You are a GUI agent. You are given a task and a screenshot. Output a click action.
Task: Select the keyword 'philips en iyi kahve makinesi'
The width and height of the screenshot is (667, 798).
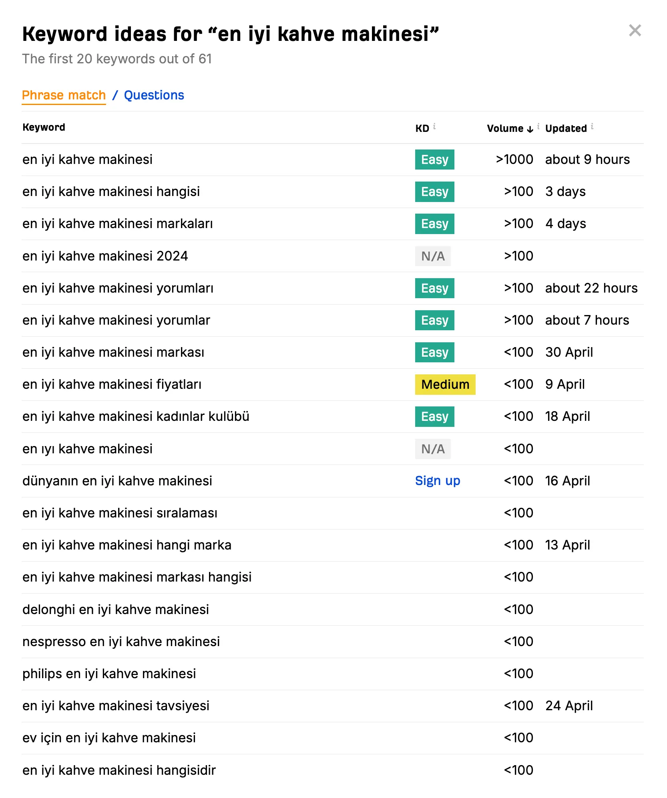pyautogui.click(x=108, y=673)
